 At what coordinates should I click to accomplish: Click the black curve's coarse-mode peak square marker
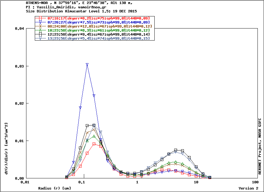pos(175,150)
